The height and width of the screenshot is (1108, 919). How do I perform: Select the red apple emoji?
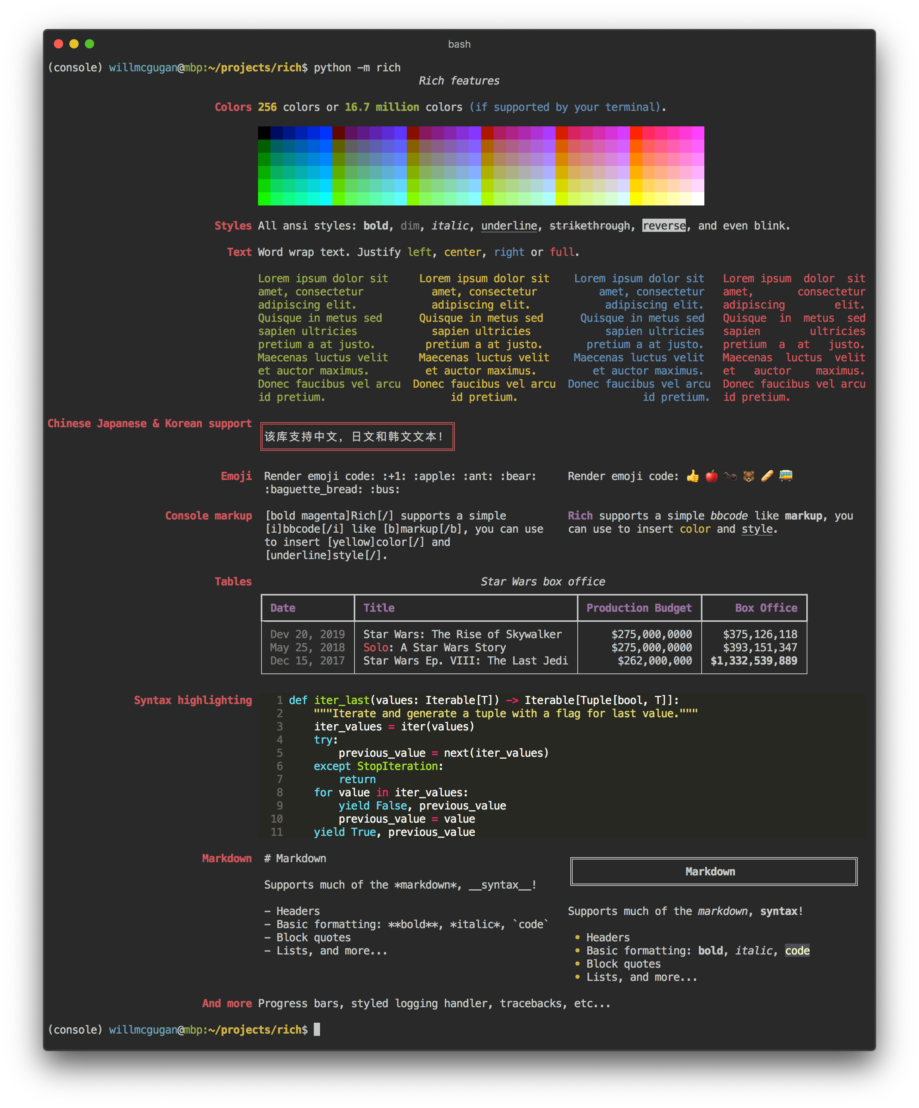712,476
